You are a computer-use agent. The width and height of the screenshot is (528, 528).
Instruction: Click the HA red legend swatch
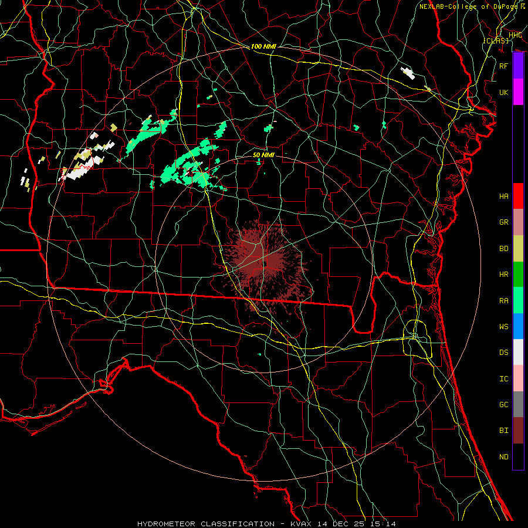pos(518,196)
